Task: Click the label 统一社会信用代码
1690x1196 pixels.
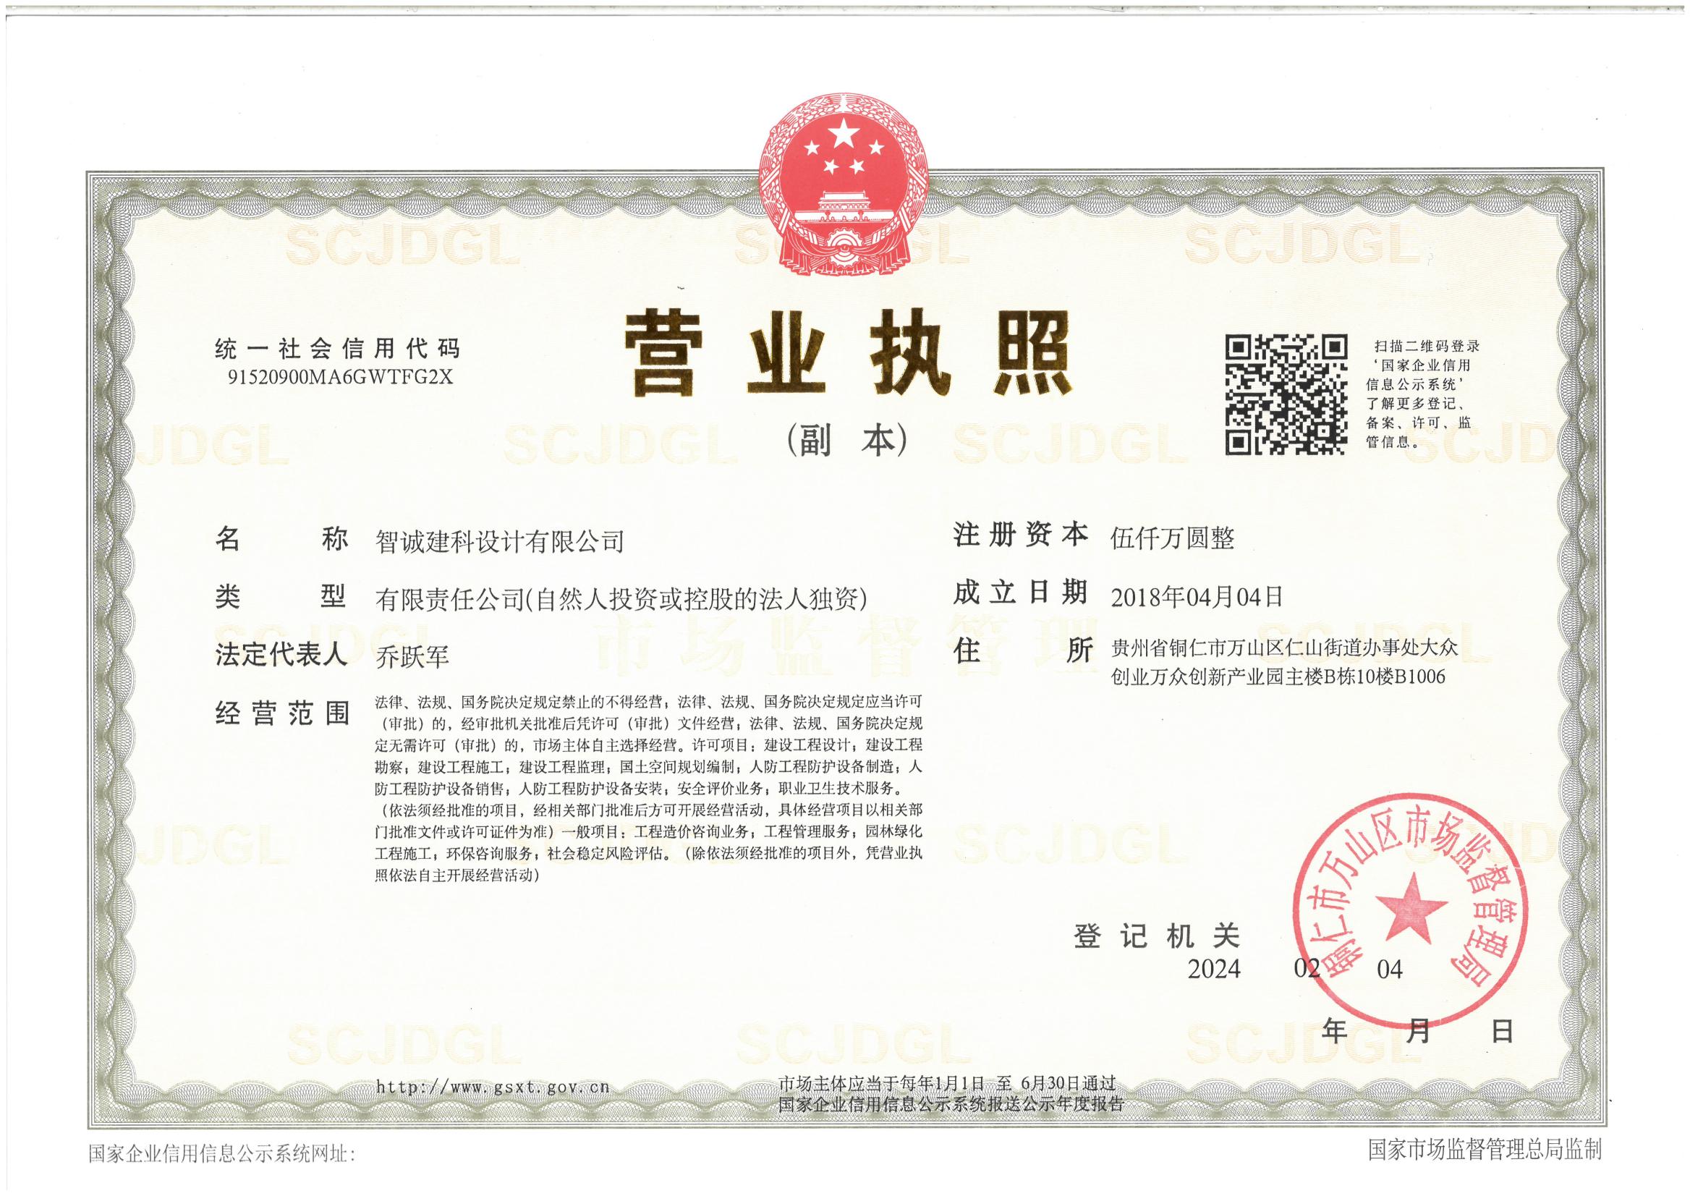Action: 337,347
